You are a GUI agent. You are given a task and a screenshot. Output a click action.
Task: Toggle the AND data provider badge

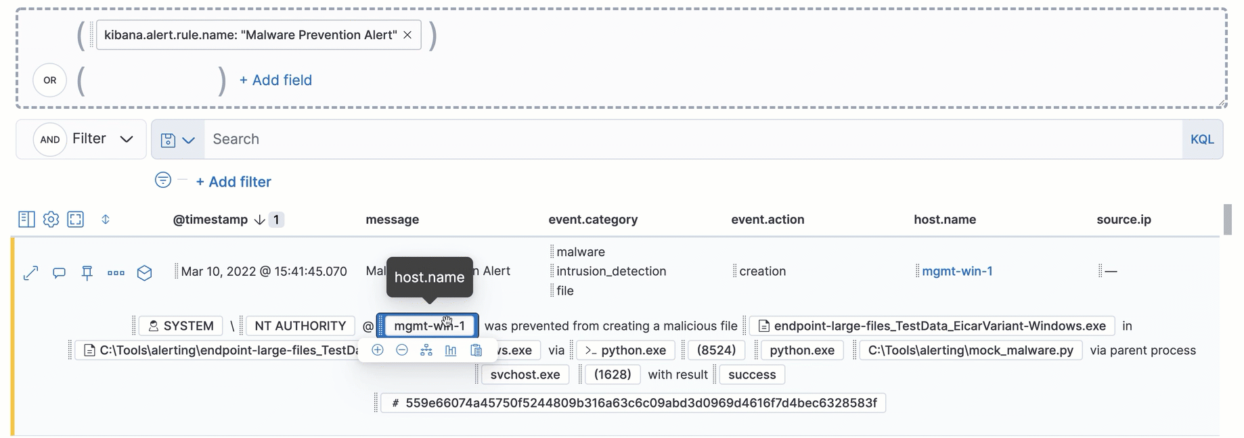50,140
